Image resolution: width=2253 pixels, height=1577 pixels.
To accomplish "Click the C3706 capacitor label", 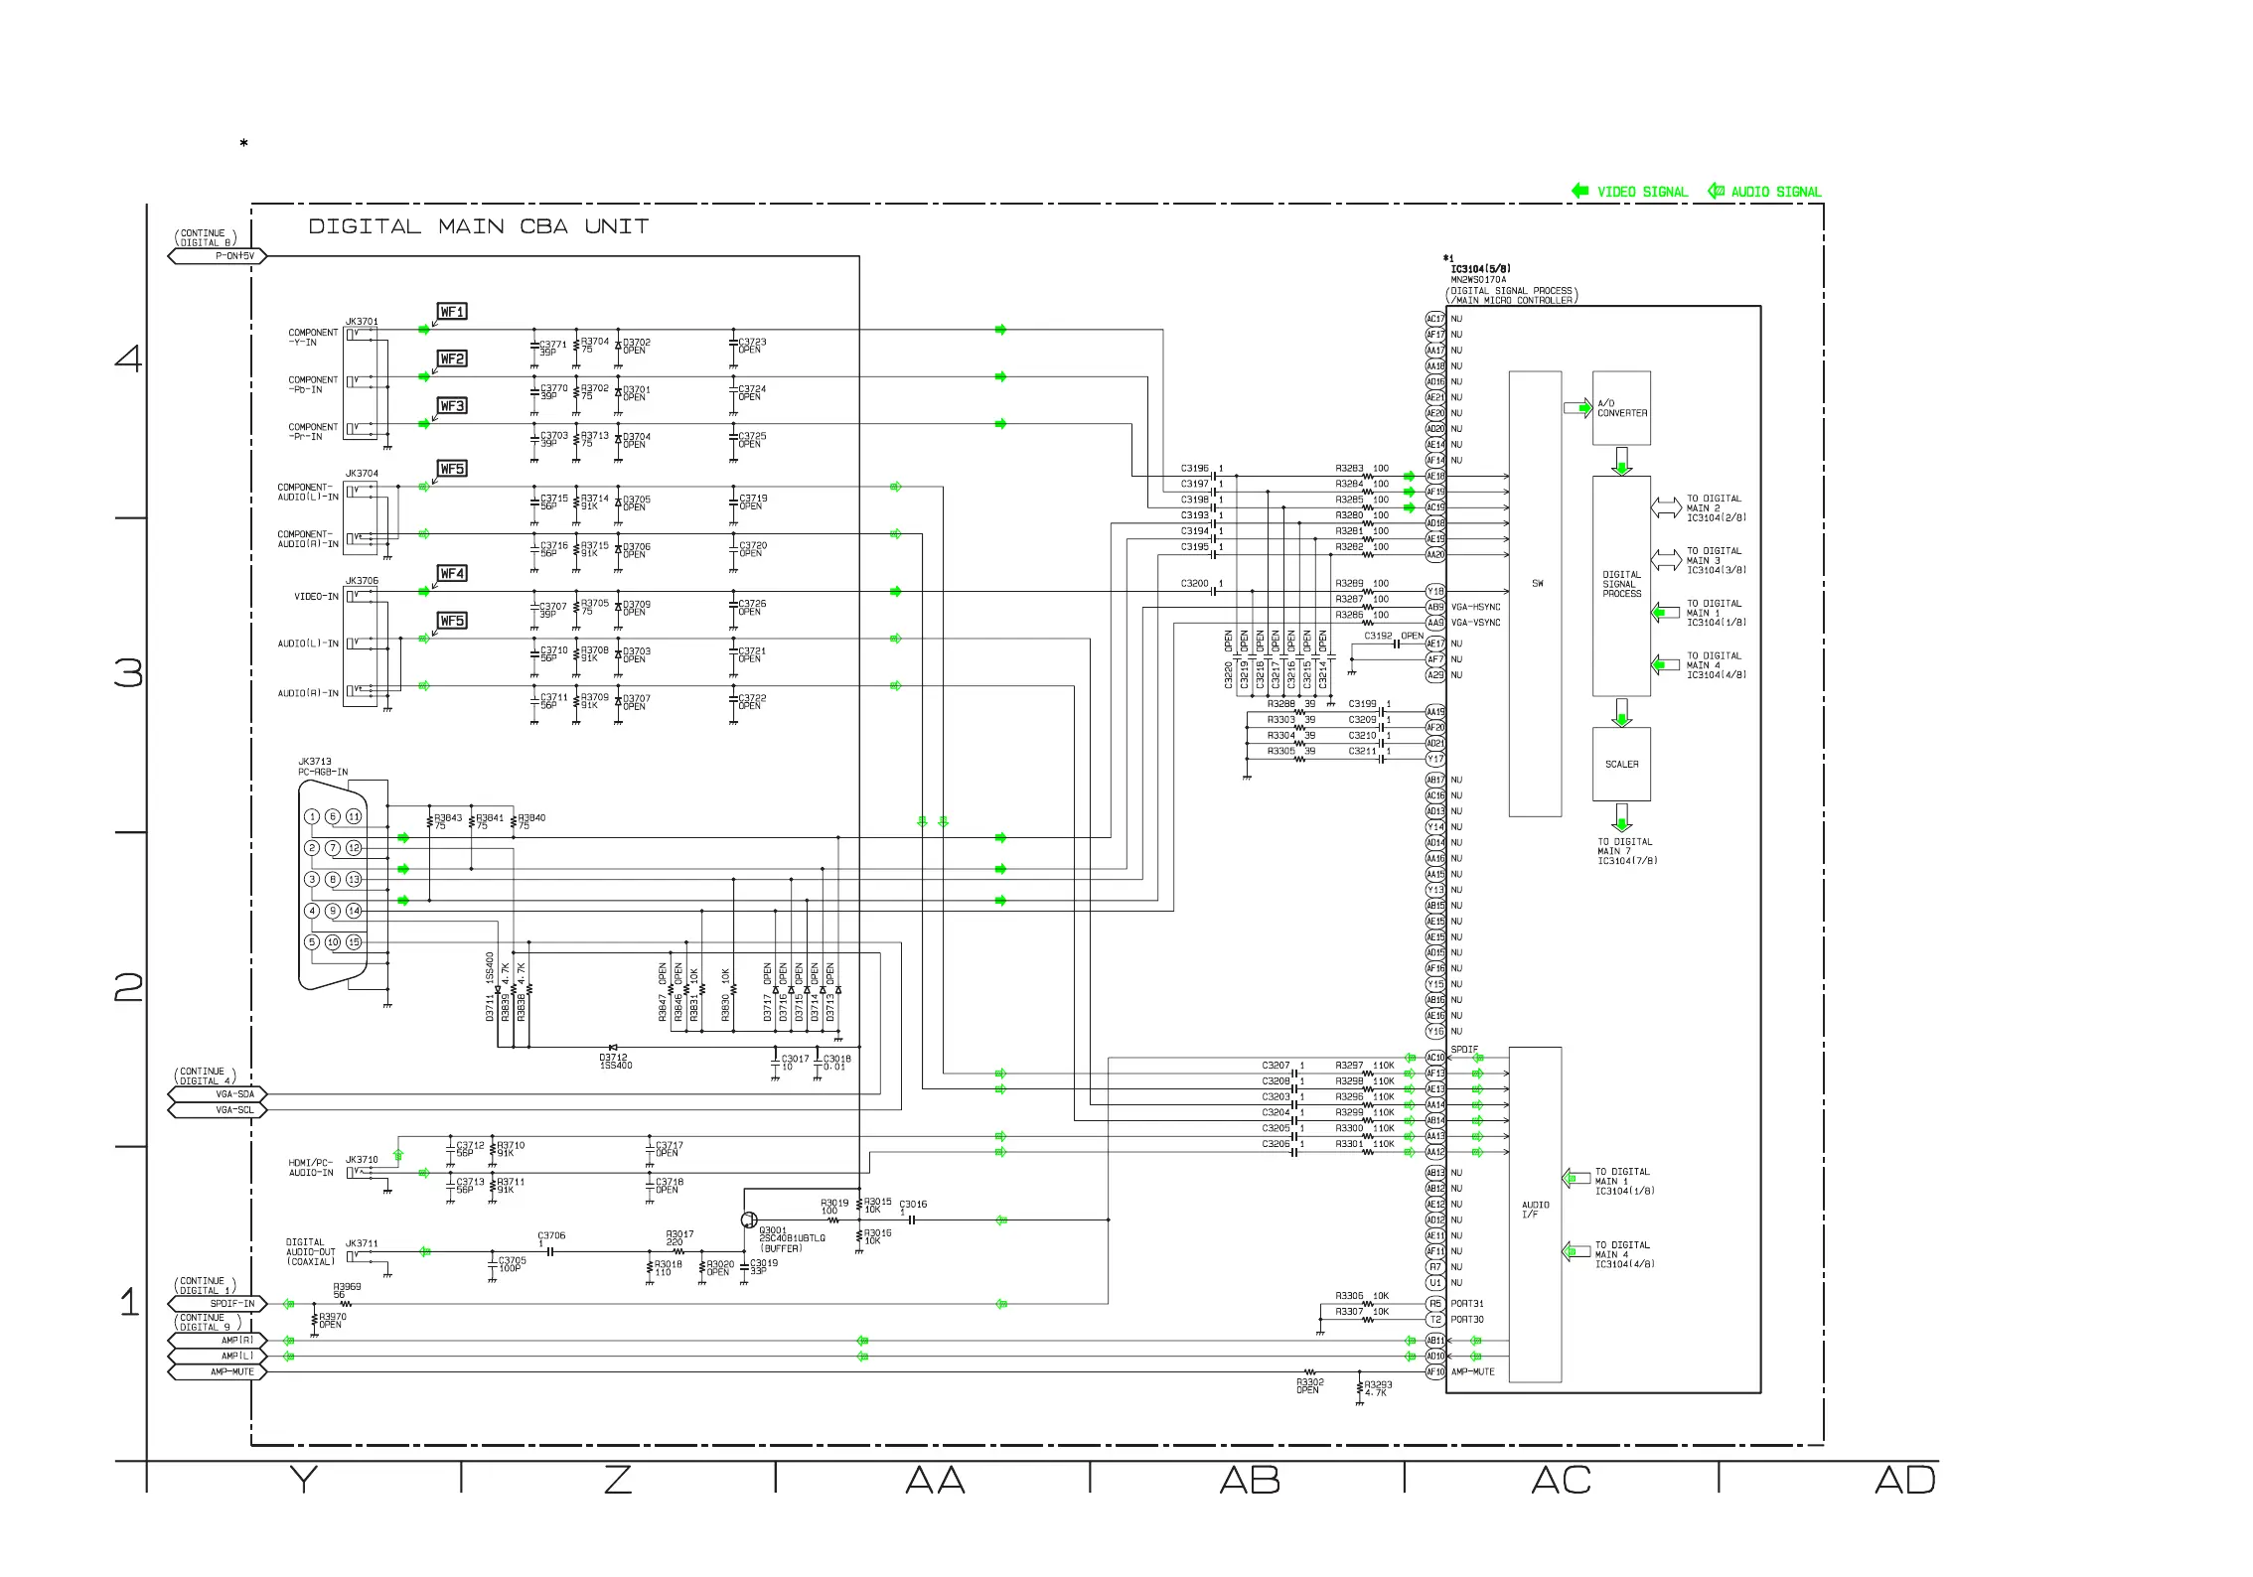I will 551,1239.
